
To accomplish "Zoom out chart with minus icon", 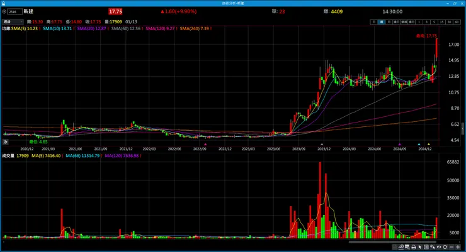I will click(x=452, y=247).
